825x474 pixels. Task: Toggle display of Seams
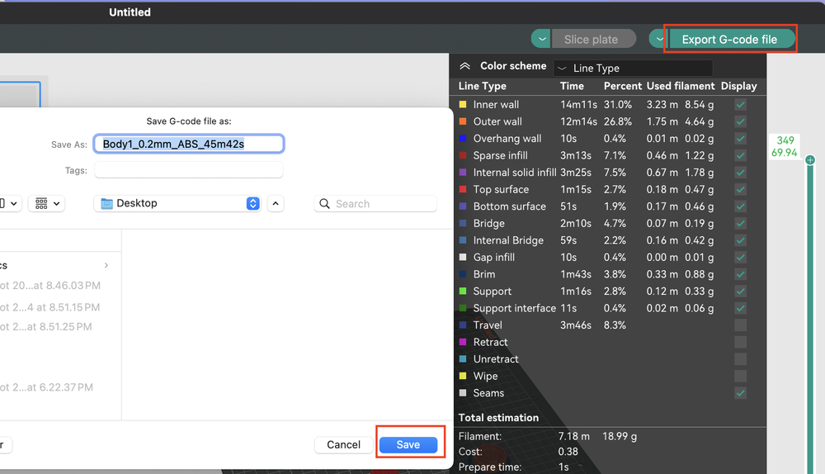(740, 393)
